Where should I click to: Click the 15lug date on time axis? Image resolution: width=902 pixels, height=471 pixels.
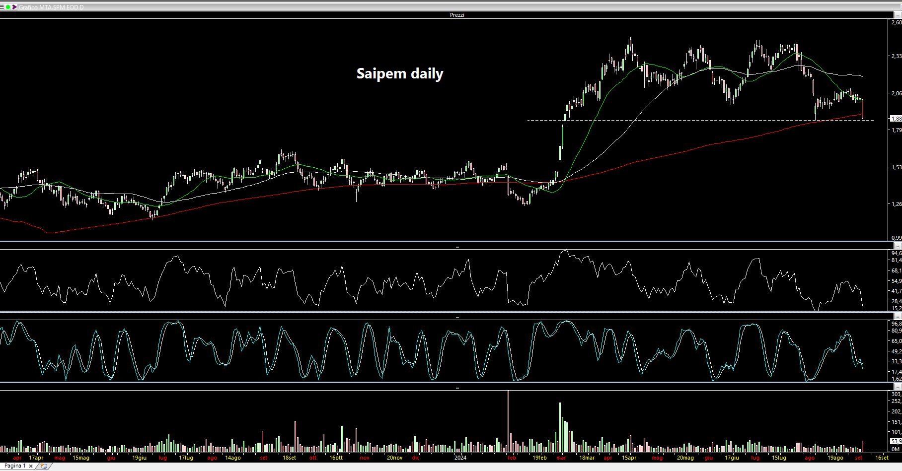click(x=779, y=458)
